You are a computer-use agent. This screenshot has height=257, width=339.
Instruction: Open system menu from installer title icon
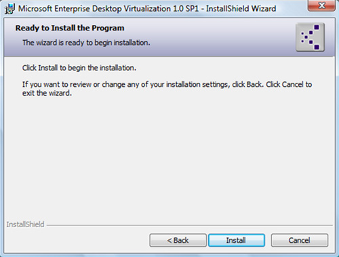[9, 9]
